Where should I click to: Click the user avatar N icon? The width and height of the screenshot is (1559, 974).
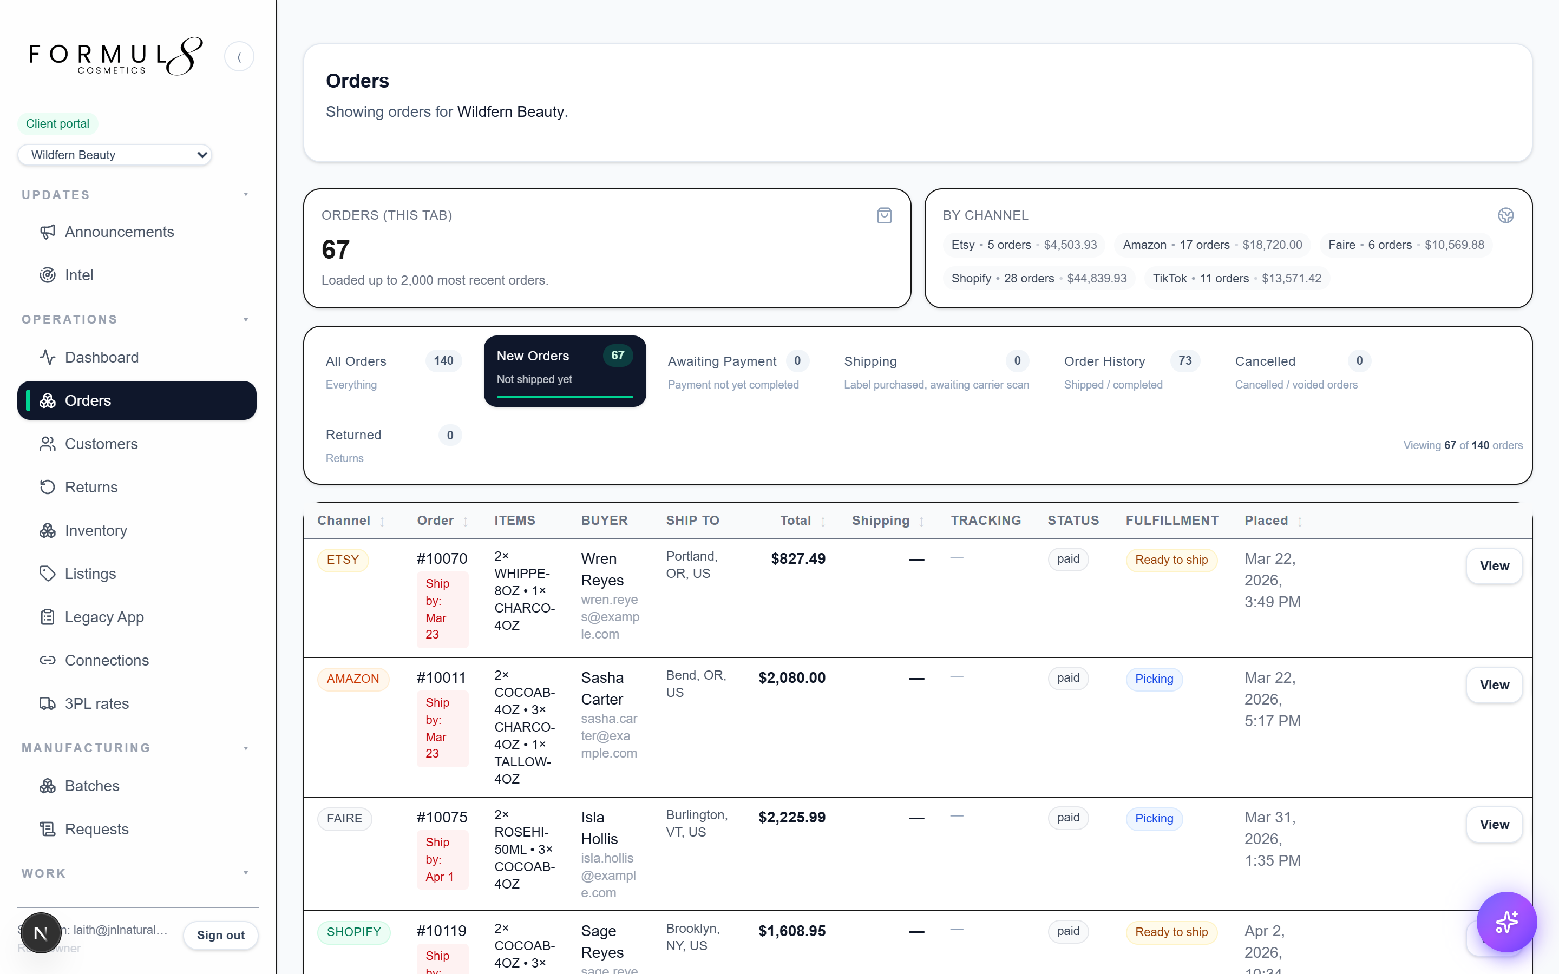(x=41, y=932)
